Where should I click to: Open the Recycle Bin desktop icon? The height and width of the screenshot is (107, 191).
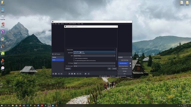coord(3,17)
